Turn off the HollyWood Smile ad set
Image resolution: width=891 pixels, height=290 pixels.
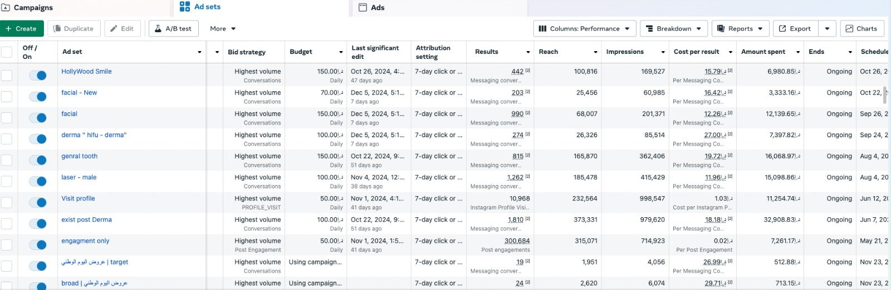(x=38, y=76)
